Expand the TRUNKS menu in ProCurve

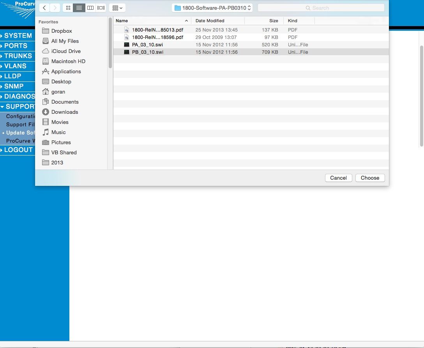pos(18,56)
